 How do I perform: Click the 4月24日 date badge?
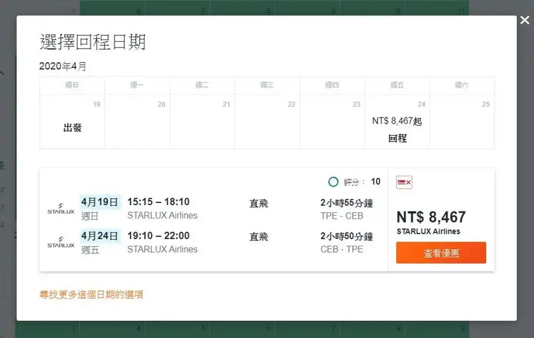point(100,235)
